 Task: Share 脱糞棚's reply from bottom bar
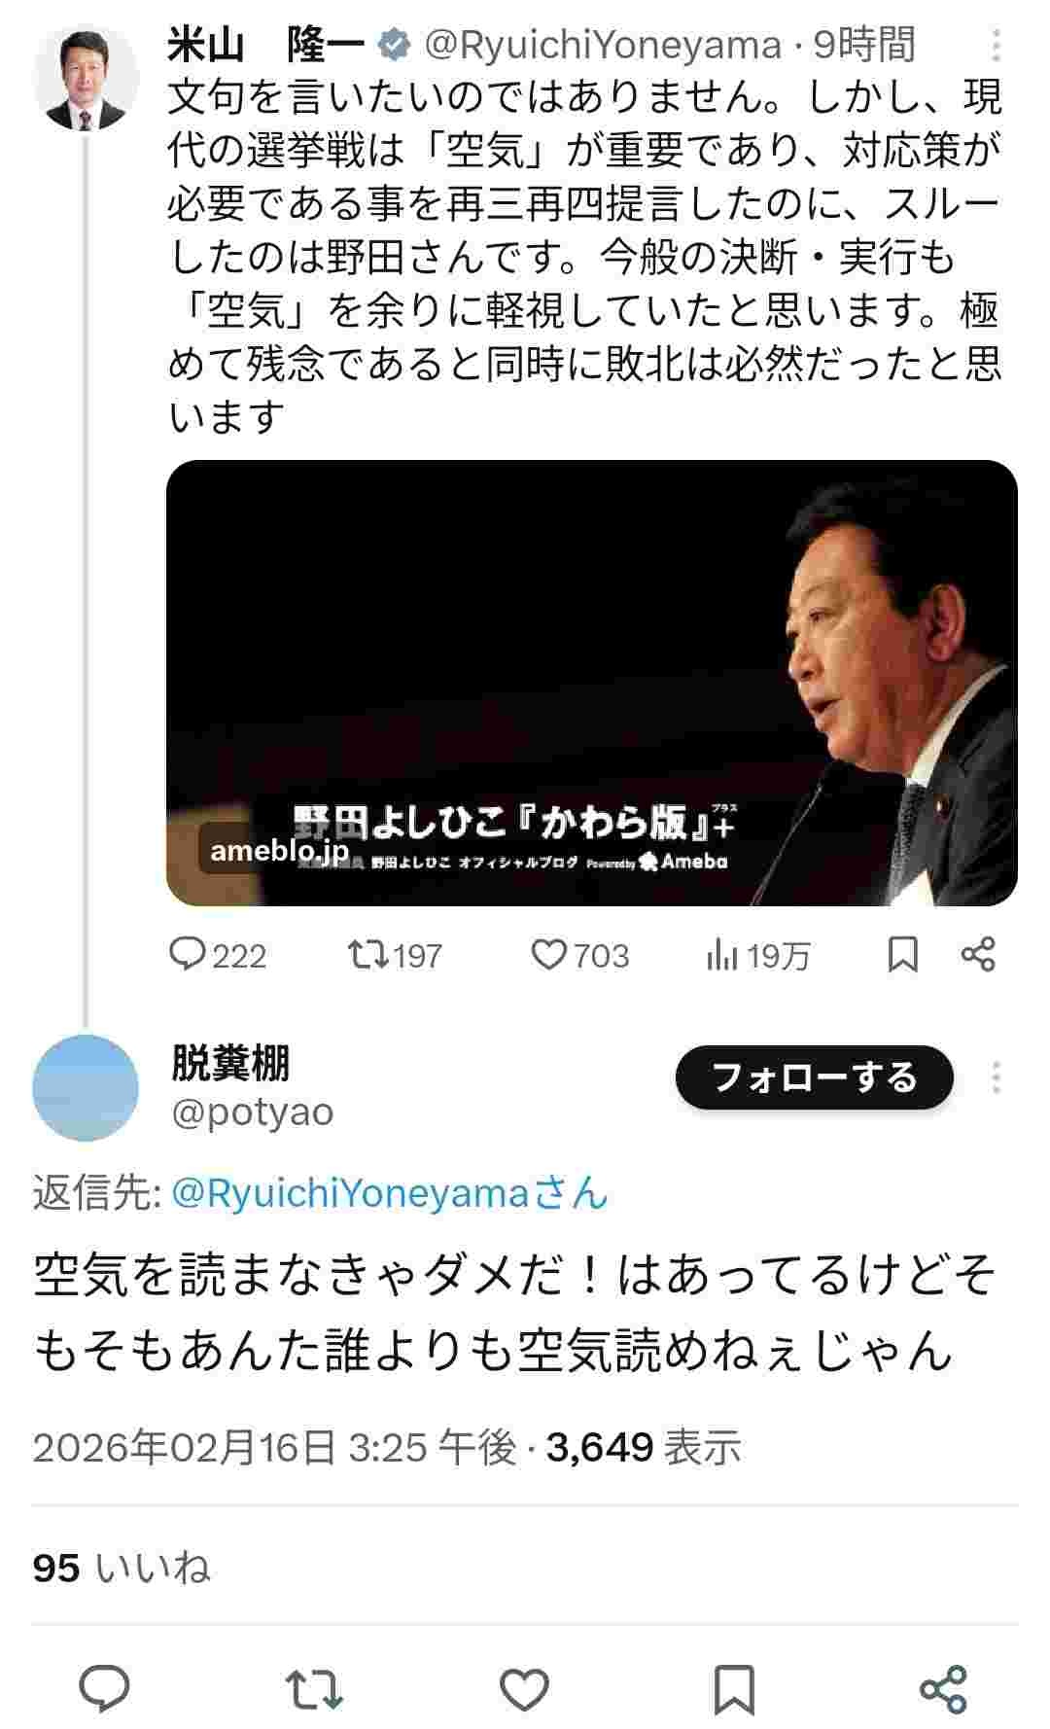pyautogui.click(x=943, y=1688)
